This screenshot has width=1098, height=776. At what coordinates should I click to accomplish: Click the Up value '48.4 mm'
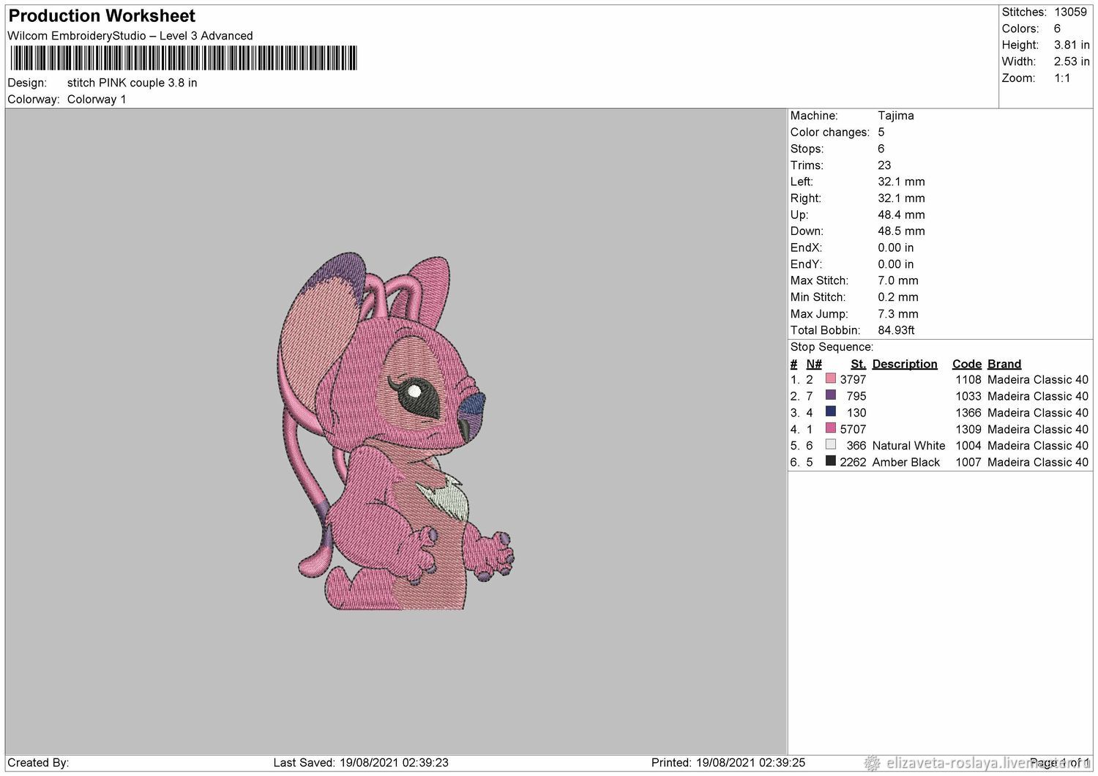(x=901, y=214)
